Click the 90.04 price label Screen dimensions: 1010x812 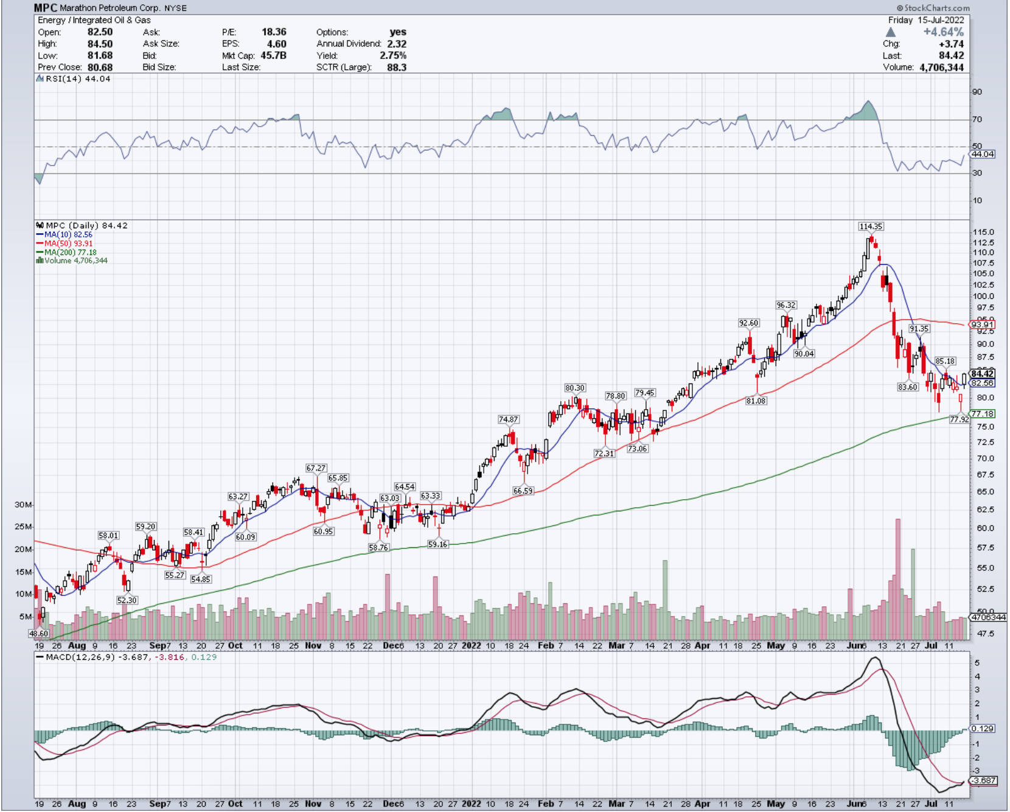point(804,354)
